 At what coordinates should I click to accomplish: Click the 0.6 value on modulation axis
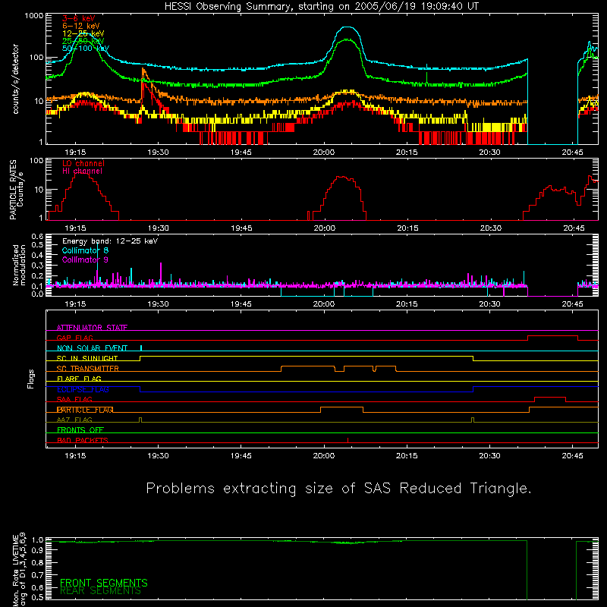click(x=37, y=236)
